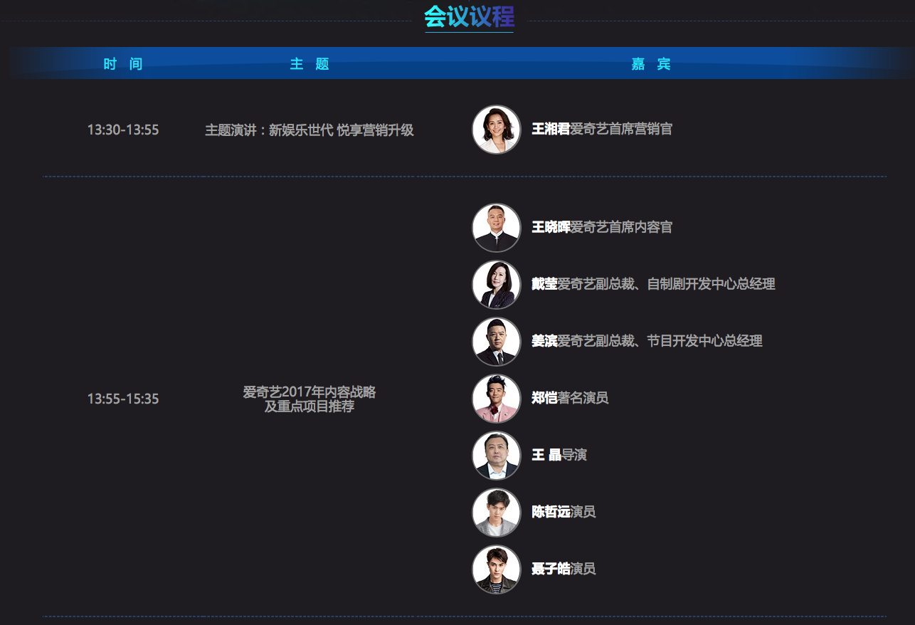
Task: Click the 13:55-15:35 time slot
Action: tap(123, 399)
